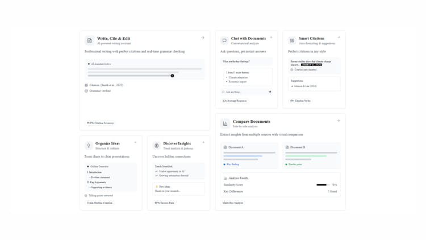The height and width of the screenshot is (240, 426).
Task: Expand Compare Documents using its arrow
Action: click(339, 121)
